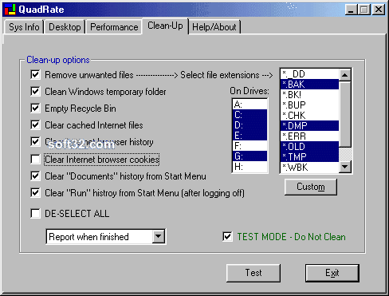Open the Help/About tab
Viewport: 389px width, 296px height.
point(214,27)
